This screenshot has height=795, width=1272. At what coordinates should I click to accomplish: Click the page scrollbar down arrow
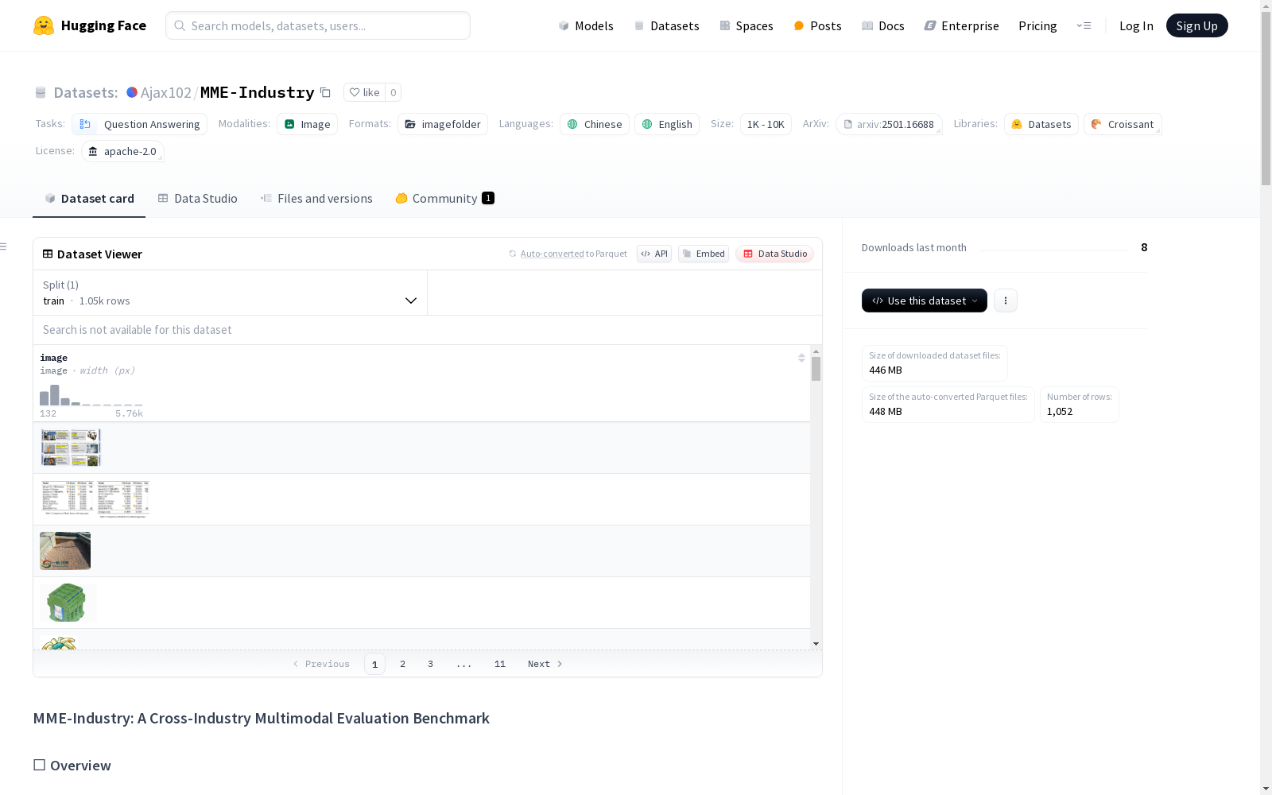pyautogui.click(x=1266, y=789)
